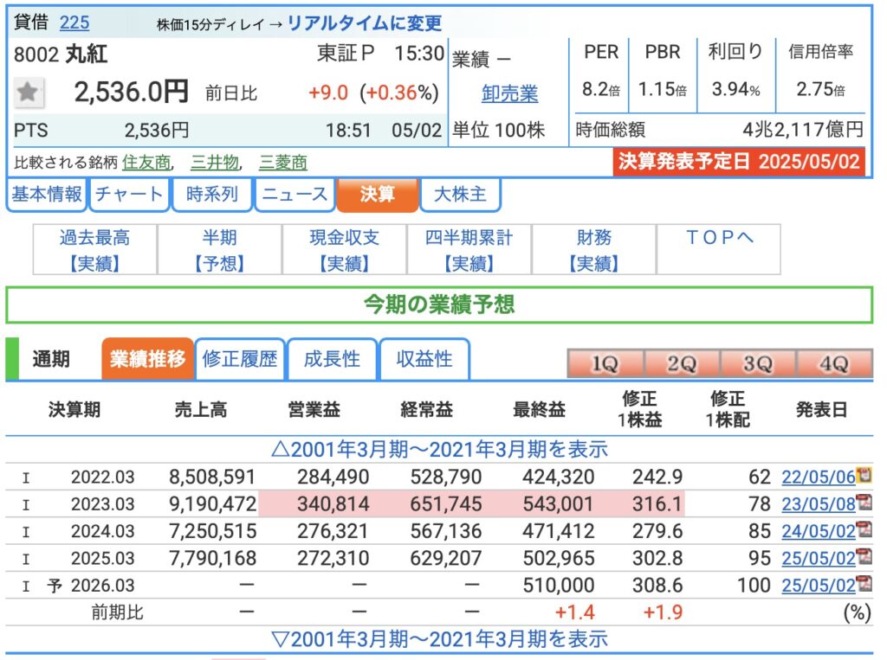This screenshot has width=887, height=660.
Task: Open the PDF icon in the 2026.03 forecast row
Action: pos(864,583)
